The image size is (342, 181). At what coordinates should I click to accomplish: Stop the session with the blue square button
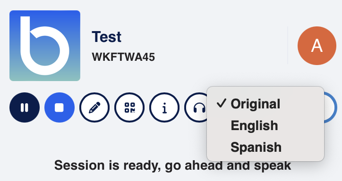(x=60, y=107)
